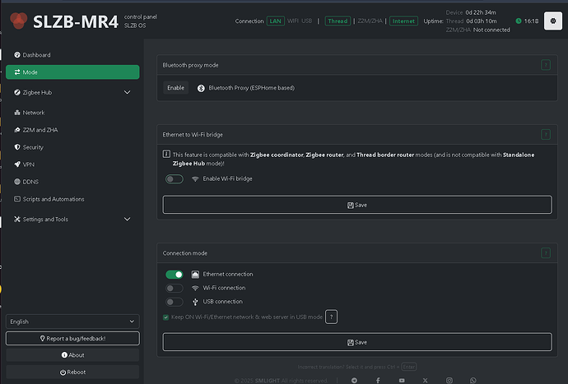Open the Telegram link in footer
This screenshot has width=568, height=384.
click(354, 380)
